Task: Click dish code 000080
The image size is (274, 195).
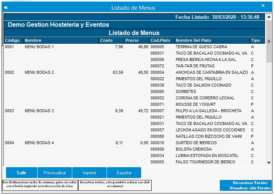Action: coord(157,136)
